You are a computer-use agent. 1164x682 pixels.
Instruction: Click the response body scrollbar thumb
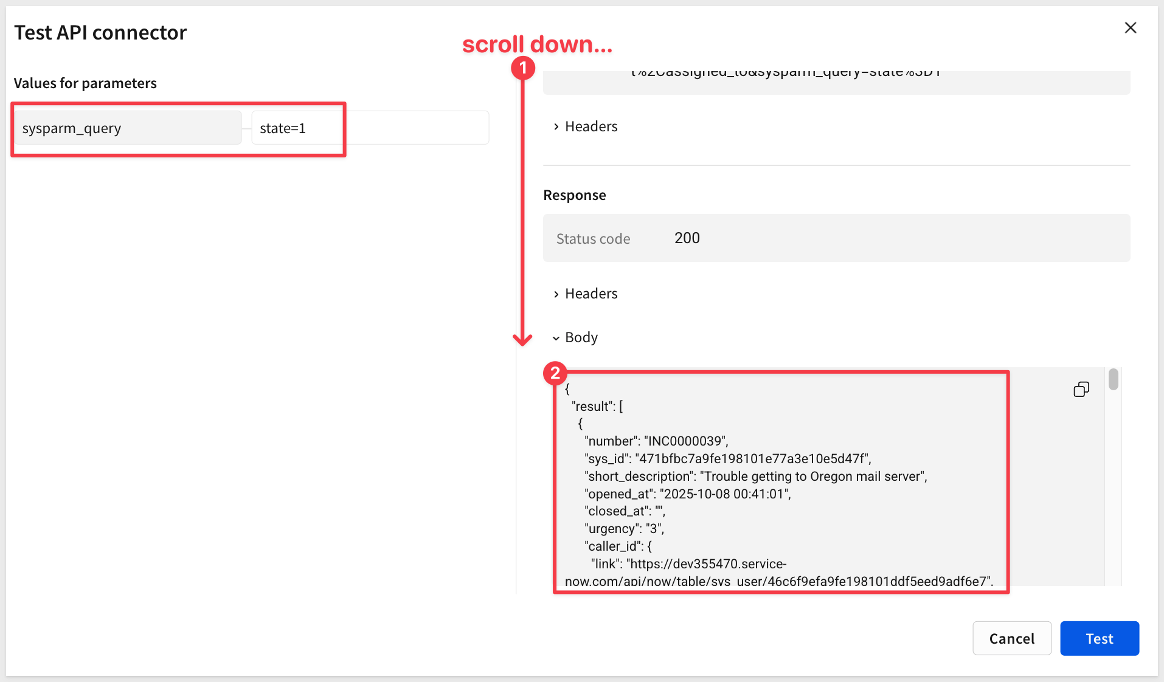1113,379
